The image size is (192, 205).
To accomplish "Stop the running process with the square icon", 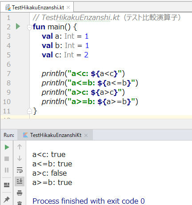I will pos(7,159).
